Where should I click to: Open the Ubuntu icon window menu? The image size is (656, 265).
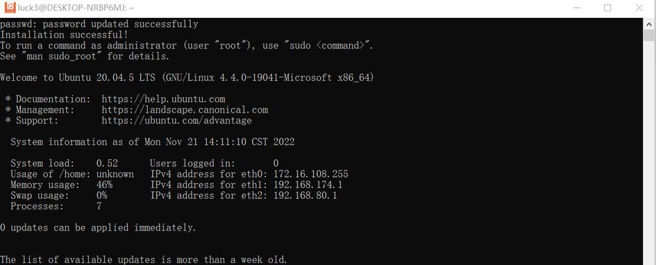click(10, 7)
